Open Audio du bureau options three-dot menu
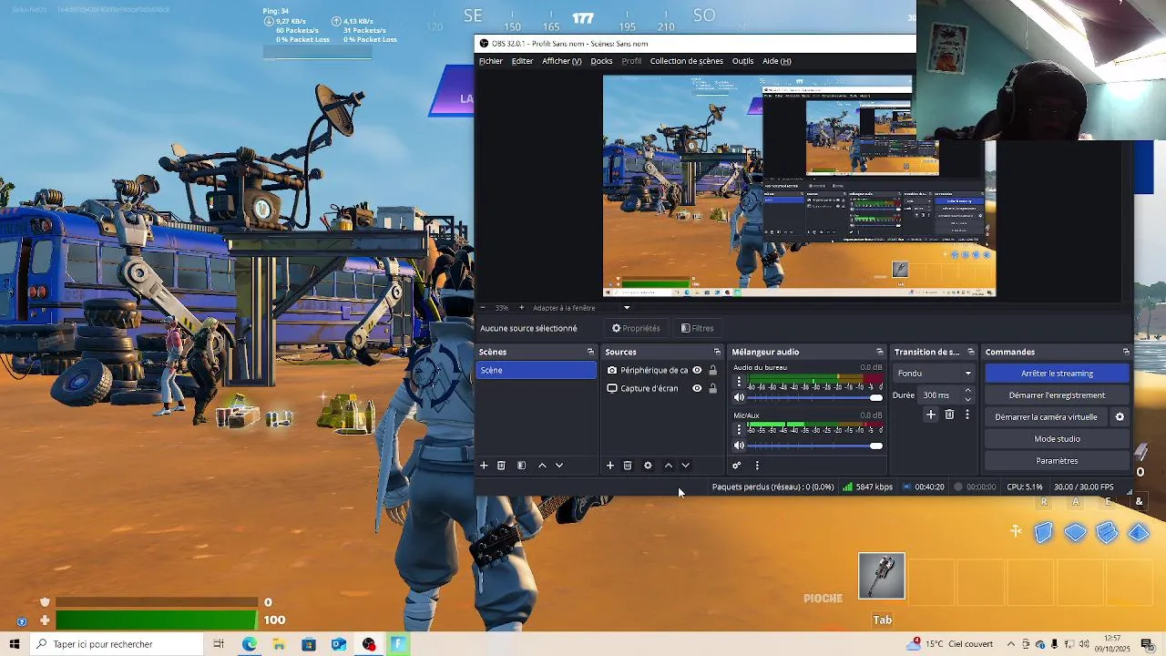The height and width of the screenshot is (656, 1166). coord(739,383)
